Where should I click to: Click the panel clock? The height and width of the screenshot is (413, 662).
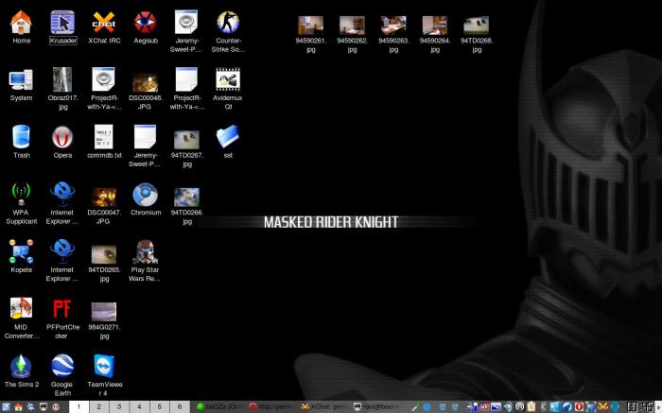coord(640,407)
